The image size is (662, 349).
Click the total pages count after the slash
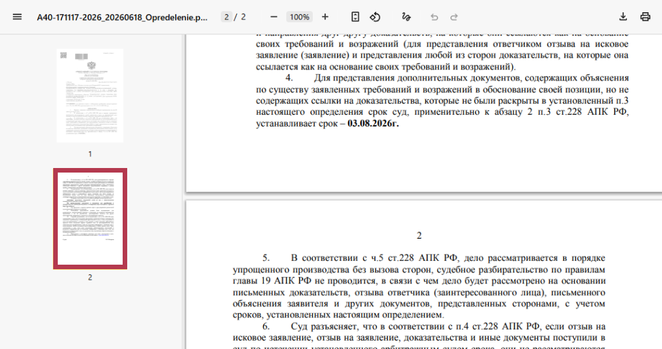click(x=243, y=17)
